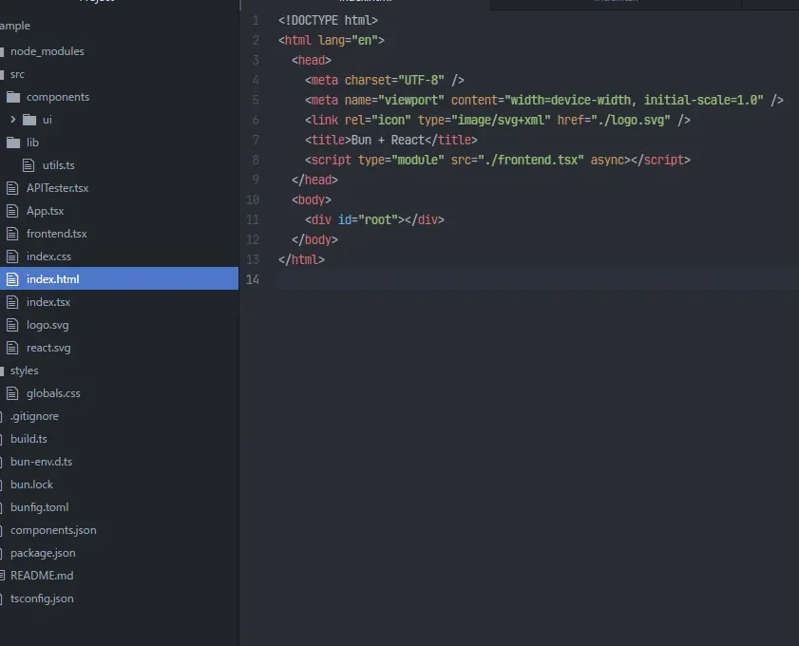
Task: Click the file icon beside logo.svg
Action: (x=12, y=325)
